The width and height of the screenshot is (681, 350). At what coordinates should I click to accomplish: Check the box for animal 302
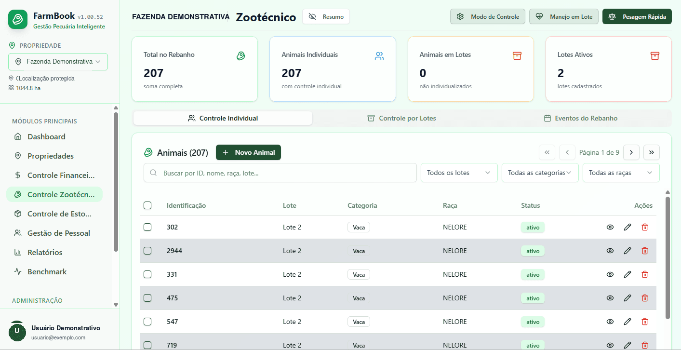click(x=147, y=227)
